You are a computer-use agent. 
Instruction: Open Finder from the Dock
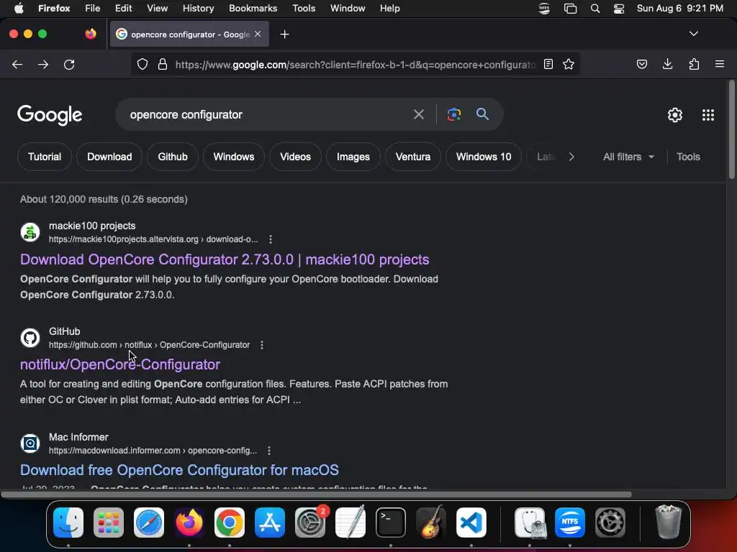click(x=68, y=523)
